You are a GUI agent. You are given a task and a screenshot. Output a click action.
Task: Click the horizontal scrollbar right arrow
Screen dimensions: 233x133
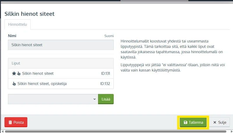pos(231,132)
